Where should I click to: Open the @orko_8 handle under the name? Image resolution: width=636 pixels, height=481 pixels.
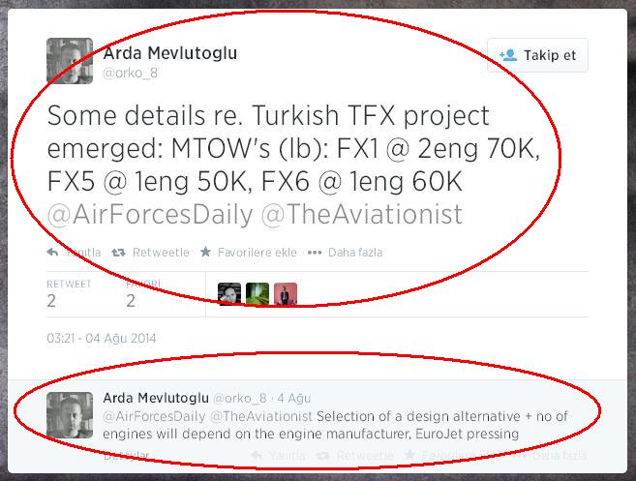(130, 74)
